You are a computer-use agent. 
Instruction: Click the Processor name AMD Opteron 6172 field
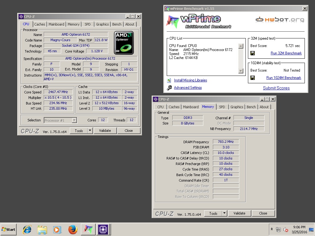[x=76, y=34]
